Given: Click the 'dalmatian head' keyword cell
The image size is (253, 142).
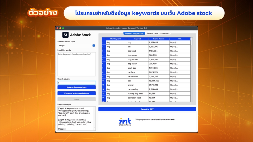Looking at the screenshot, I should tap(138, 98).
